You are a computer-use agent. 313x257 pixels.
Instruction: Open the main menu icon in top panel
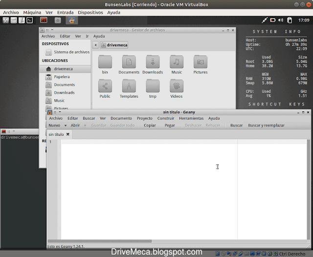click(5, 21)
